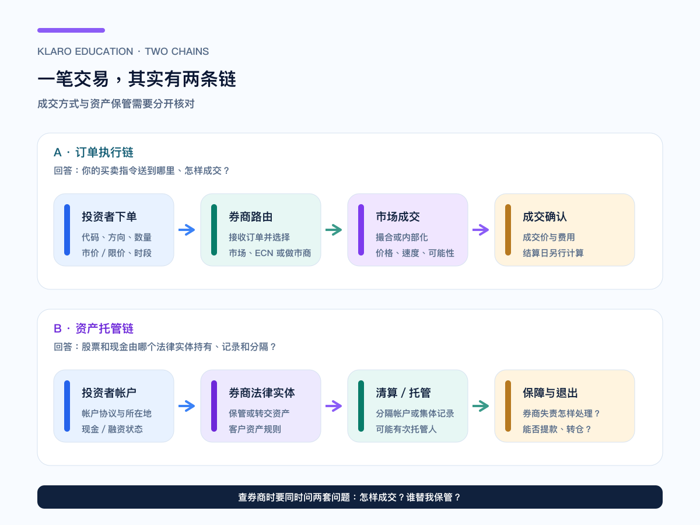Click the 券商路由 card title
Image resolution: width=700 pixels, height=525 pixels.
(x=251, y=217)
